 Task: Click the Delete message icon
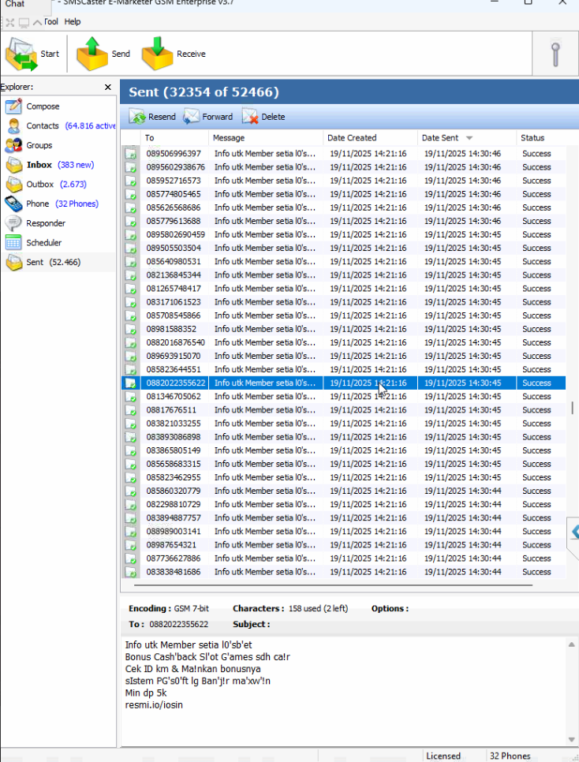250,117
